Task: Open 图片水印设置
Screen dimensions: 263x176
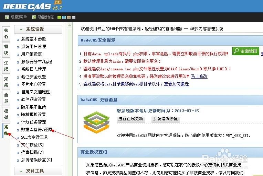Action: 33,84
